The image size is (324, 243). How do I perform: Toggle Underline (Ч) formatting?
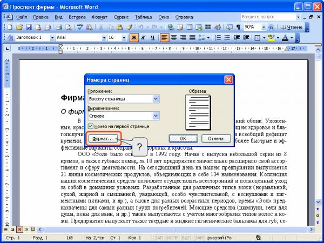152,38
